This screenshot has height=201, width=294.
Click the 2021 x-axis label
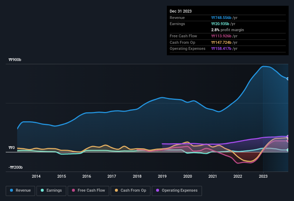(x=213, y=176)
